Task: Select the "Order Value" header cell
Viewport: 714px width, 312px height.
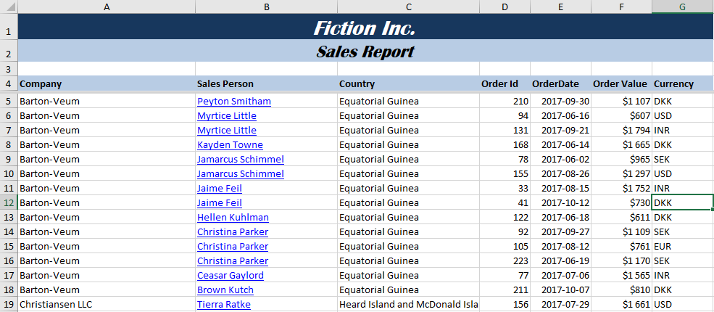Action: [620, 84]
